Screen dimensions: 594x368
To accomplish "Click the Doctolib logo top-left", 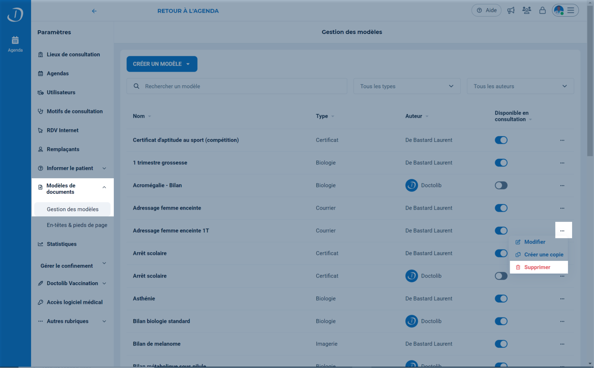I will click(15, 14).
